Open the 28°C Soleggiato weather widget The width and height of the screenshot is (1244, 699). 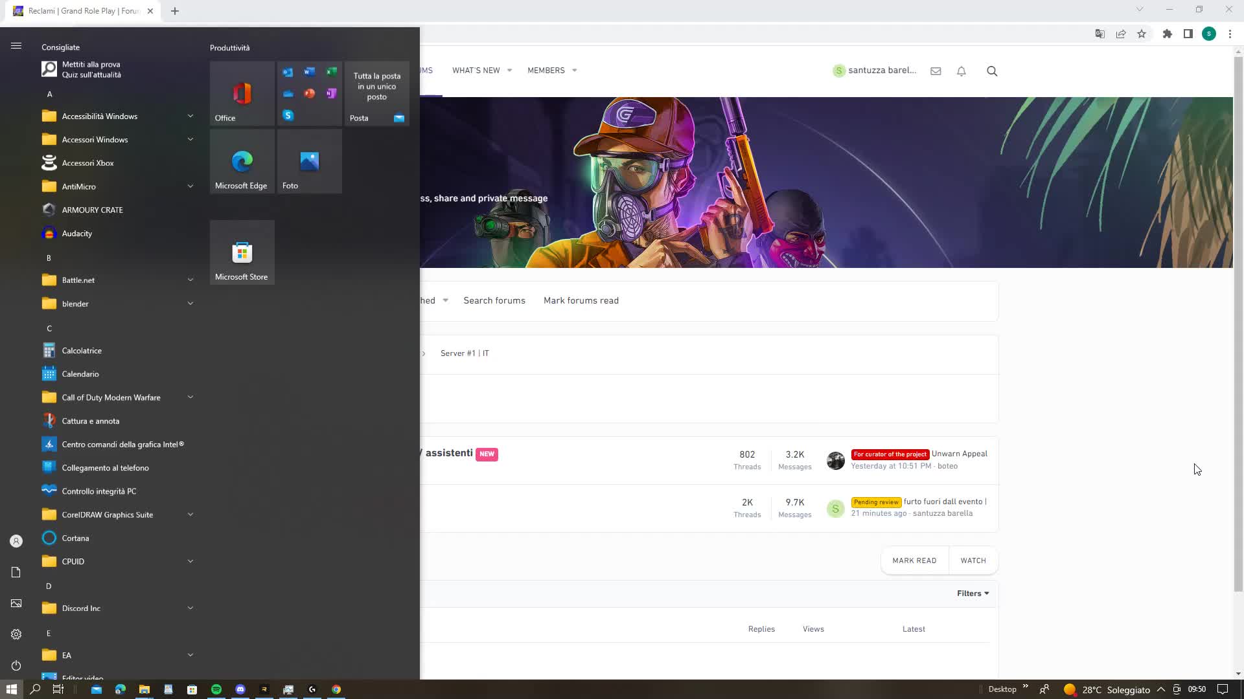(1107, 689)
